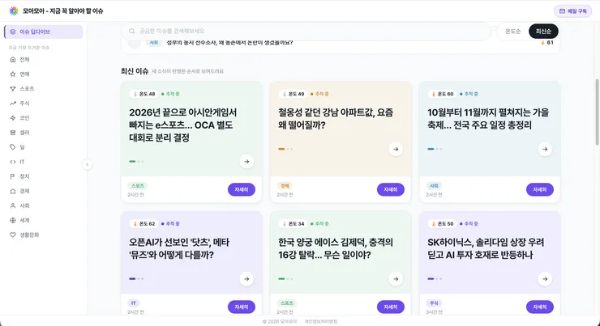Open the IT code-brackets icon

pyautogui.click(x=13, y=162)
